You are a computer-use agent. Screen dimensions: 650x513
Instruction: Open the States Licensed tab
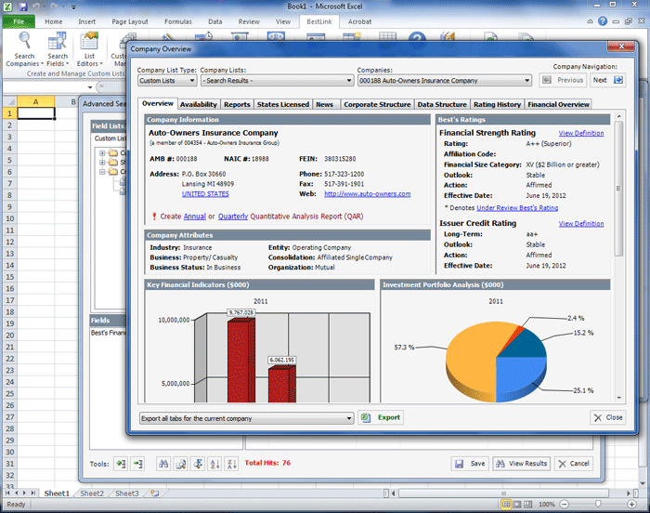click(283, 104)
